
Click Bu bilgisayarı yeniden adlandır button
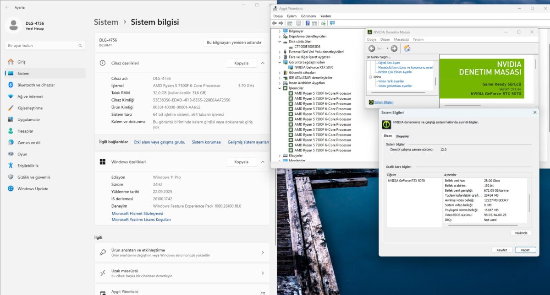234,42
